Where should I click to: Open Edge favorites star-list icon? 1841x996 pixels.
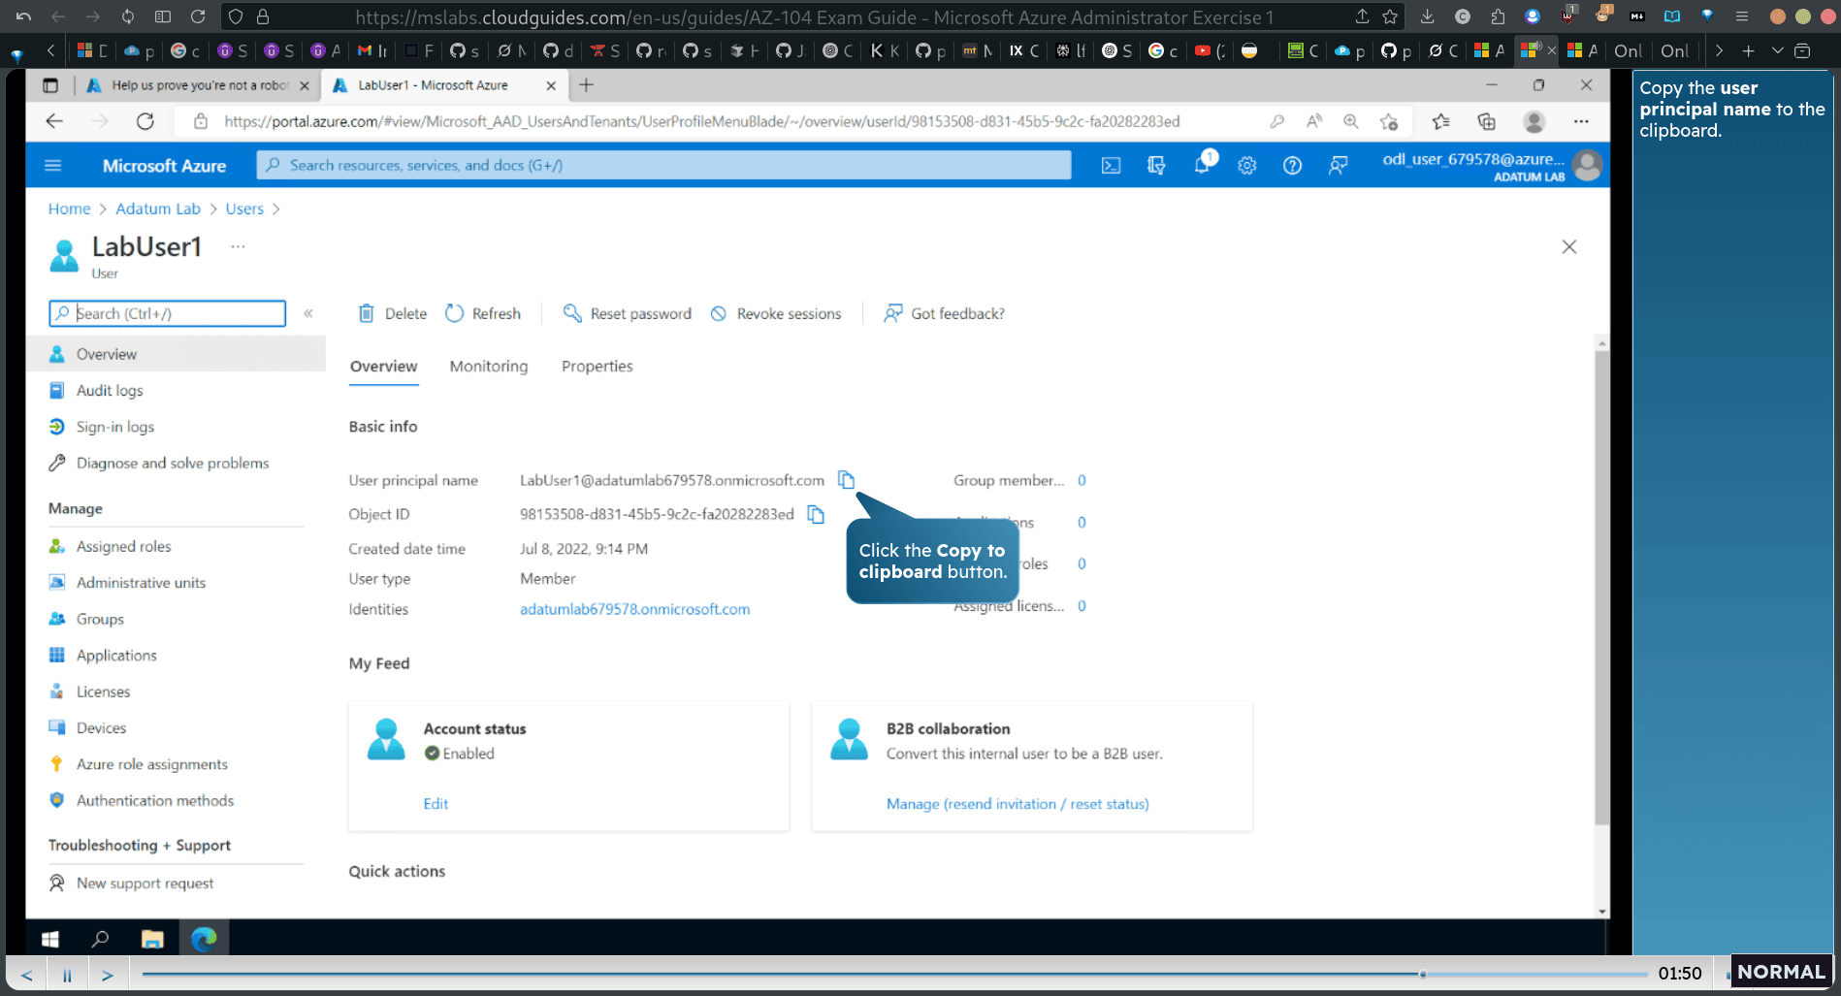tap(1440, 121)
